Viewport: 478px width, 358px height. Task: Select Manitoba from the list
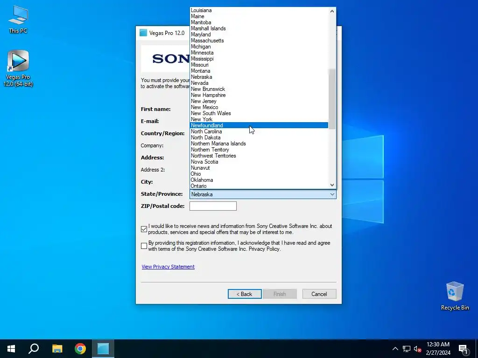259,22
